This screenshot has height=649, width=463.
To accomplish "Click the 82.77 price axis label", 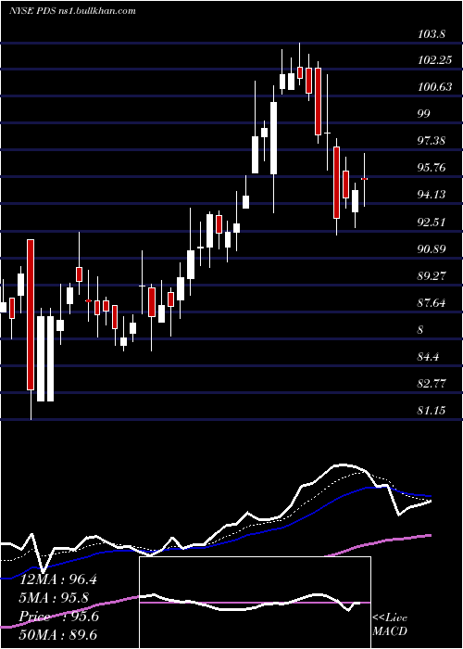I will [432, 384].
